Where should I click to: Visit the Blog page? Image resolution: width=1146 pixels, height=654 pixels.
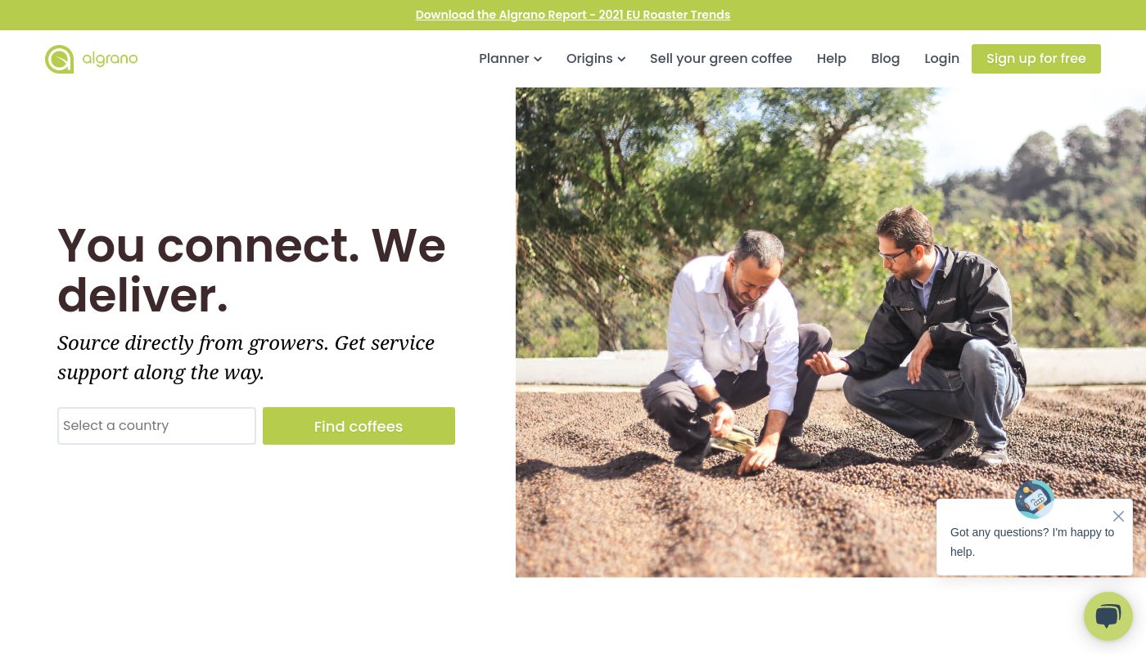(x=885, y=59)
